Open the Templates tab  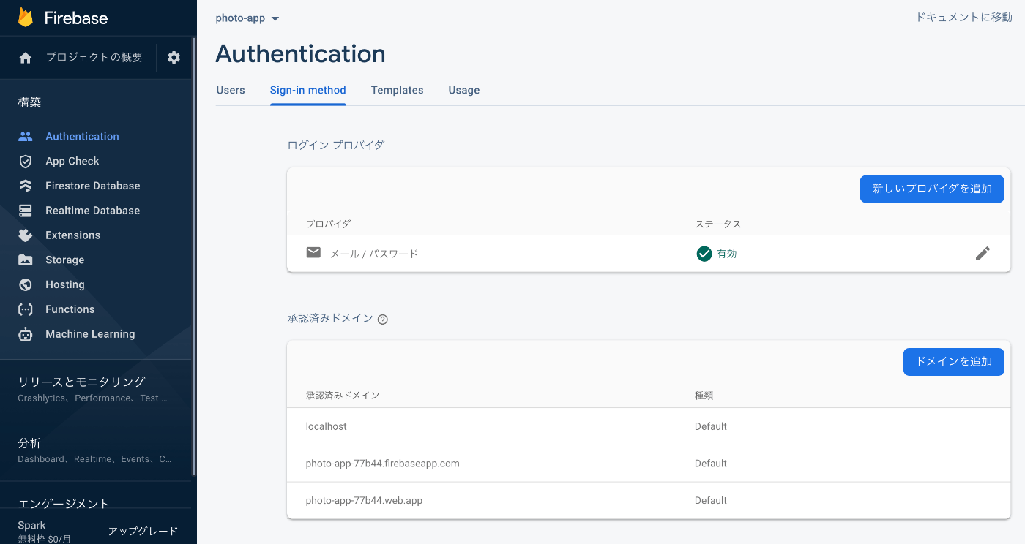(x=398, y=90)
